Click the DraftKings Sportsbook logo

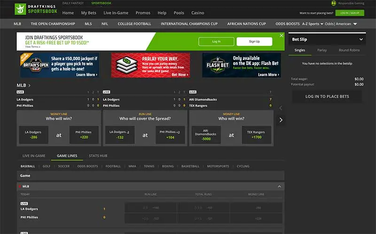click(x=35, y=8)
